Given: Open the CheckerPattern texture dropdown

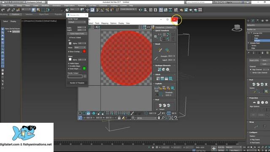Looking at the screenshot, I should (x=166, y=27).
